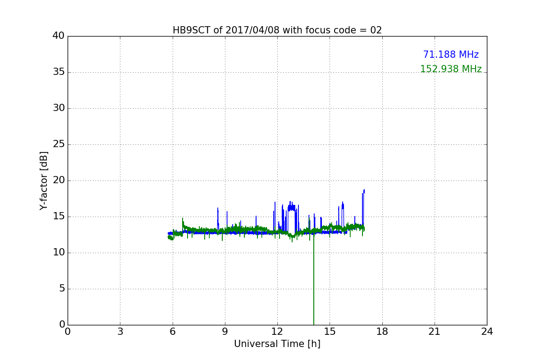Viewport: 541px width, 361px height.
Task: Click the y-axis tick label 40
Action: (x=59, y=36)
